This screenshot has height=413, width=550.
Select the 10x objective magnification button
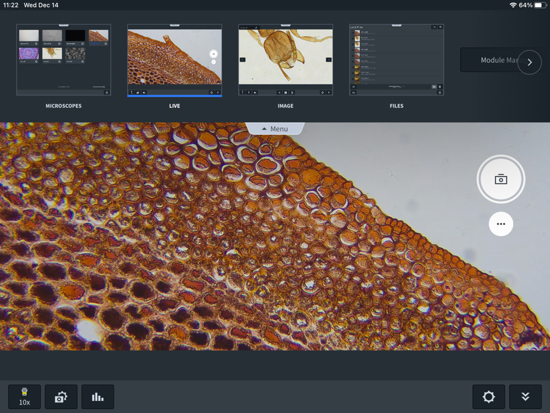coord(24,397)
